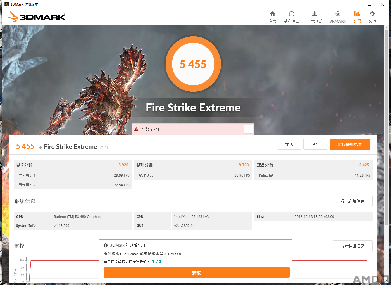The image size is (391, 285).
Task: Click the 物理分数 9 753 header
Action: click(x=193, y=165)
